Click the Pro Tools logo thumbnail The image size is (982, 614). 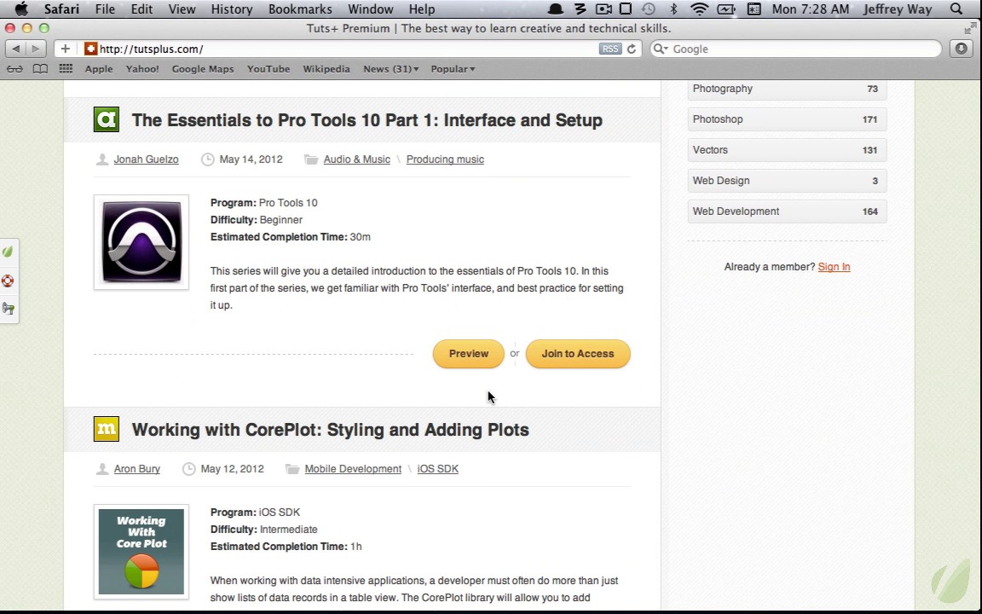pos(142,242)
